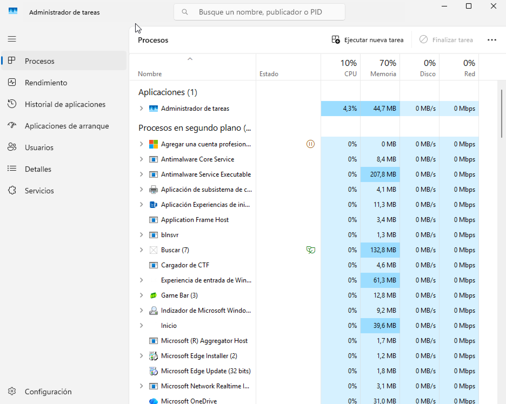Screen dimensions: 506x404
Task: Expand the Inicio process row
Action: pos(141,325)
